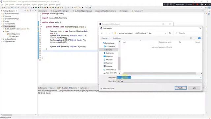Viewport: 211px width, 119px height.
Task: Open the File menu
Action: pyautogui.click(x=2, y=5)
